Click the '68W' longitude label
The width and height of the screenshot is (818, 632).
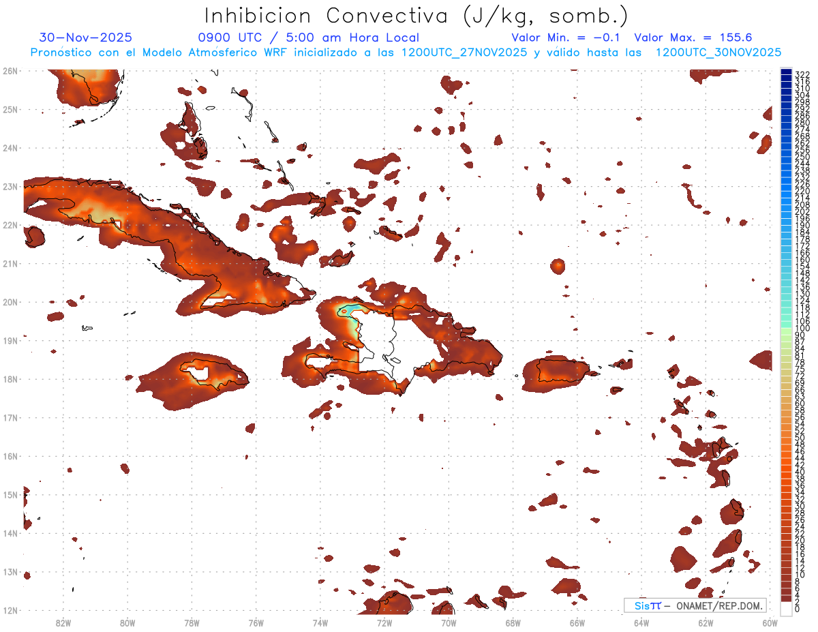(513, 622)
